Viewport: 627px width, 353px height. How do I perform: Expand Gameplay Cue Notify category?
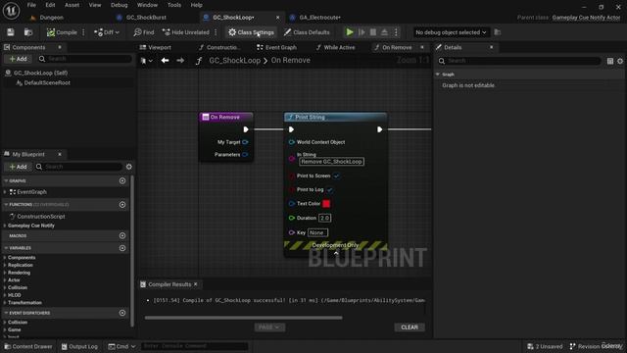[x=5, y=226]
